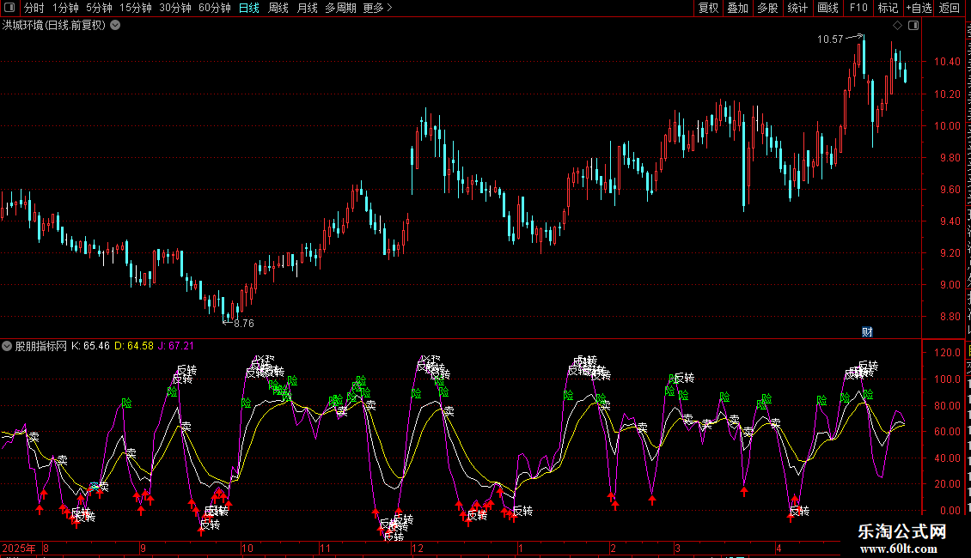Click the 标记 mark button
Image resolution: width=971 pixels, height=558 pixels.
tap(888, 8)
